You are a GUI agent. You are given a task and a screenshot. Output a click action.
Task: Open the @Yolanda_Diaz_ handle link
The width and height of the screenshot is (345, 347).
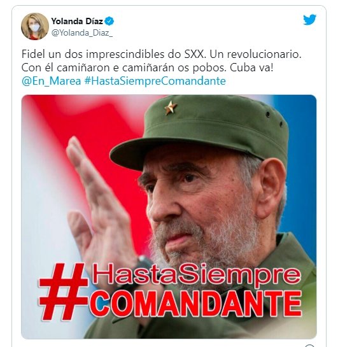point(82,32)
